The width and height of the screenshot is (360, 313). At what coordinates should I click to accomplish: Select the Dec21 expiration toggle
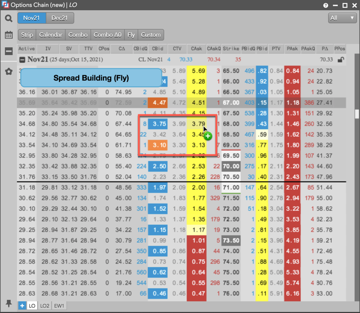[x=60, y=18]
